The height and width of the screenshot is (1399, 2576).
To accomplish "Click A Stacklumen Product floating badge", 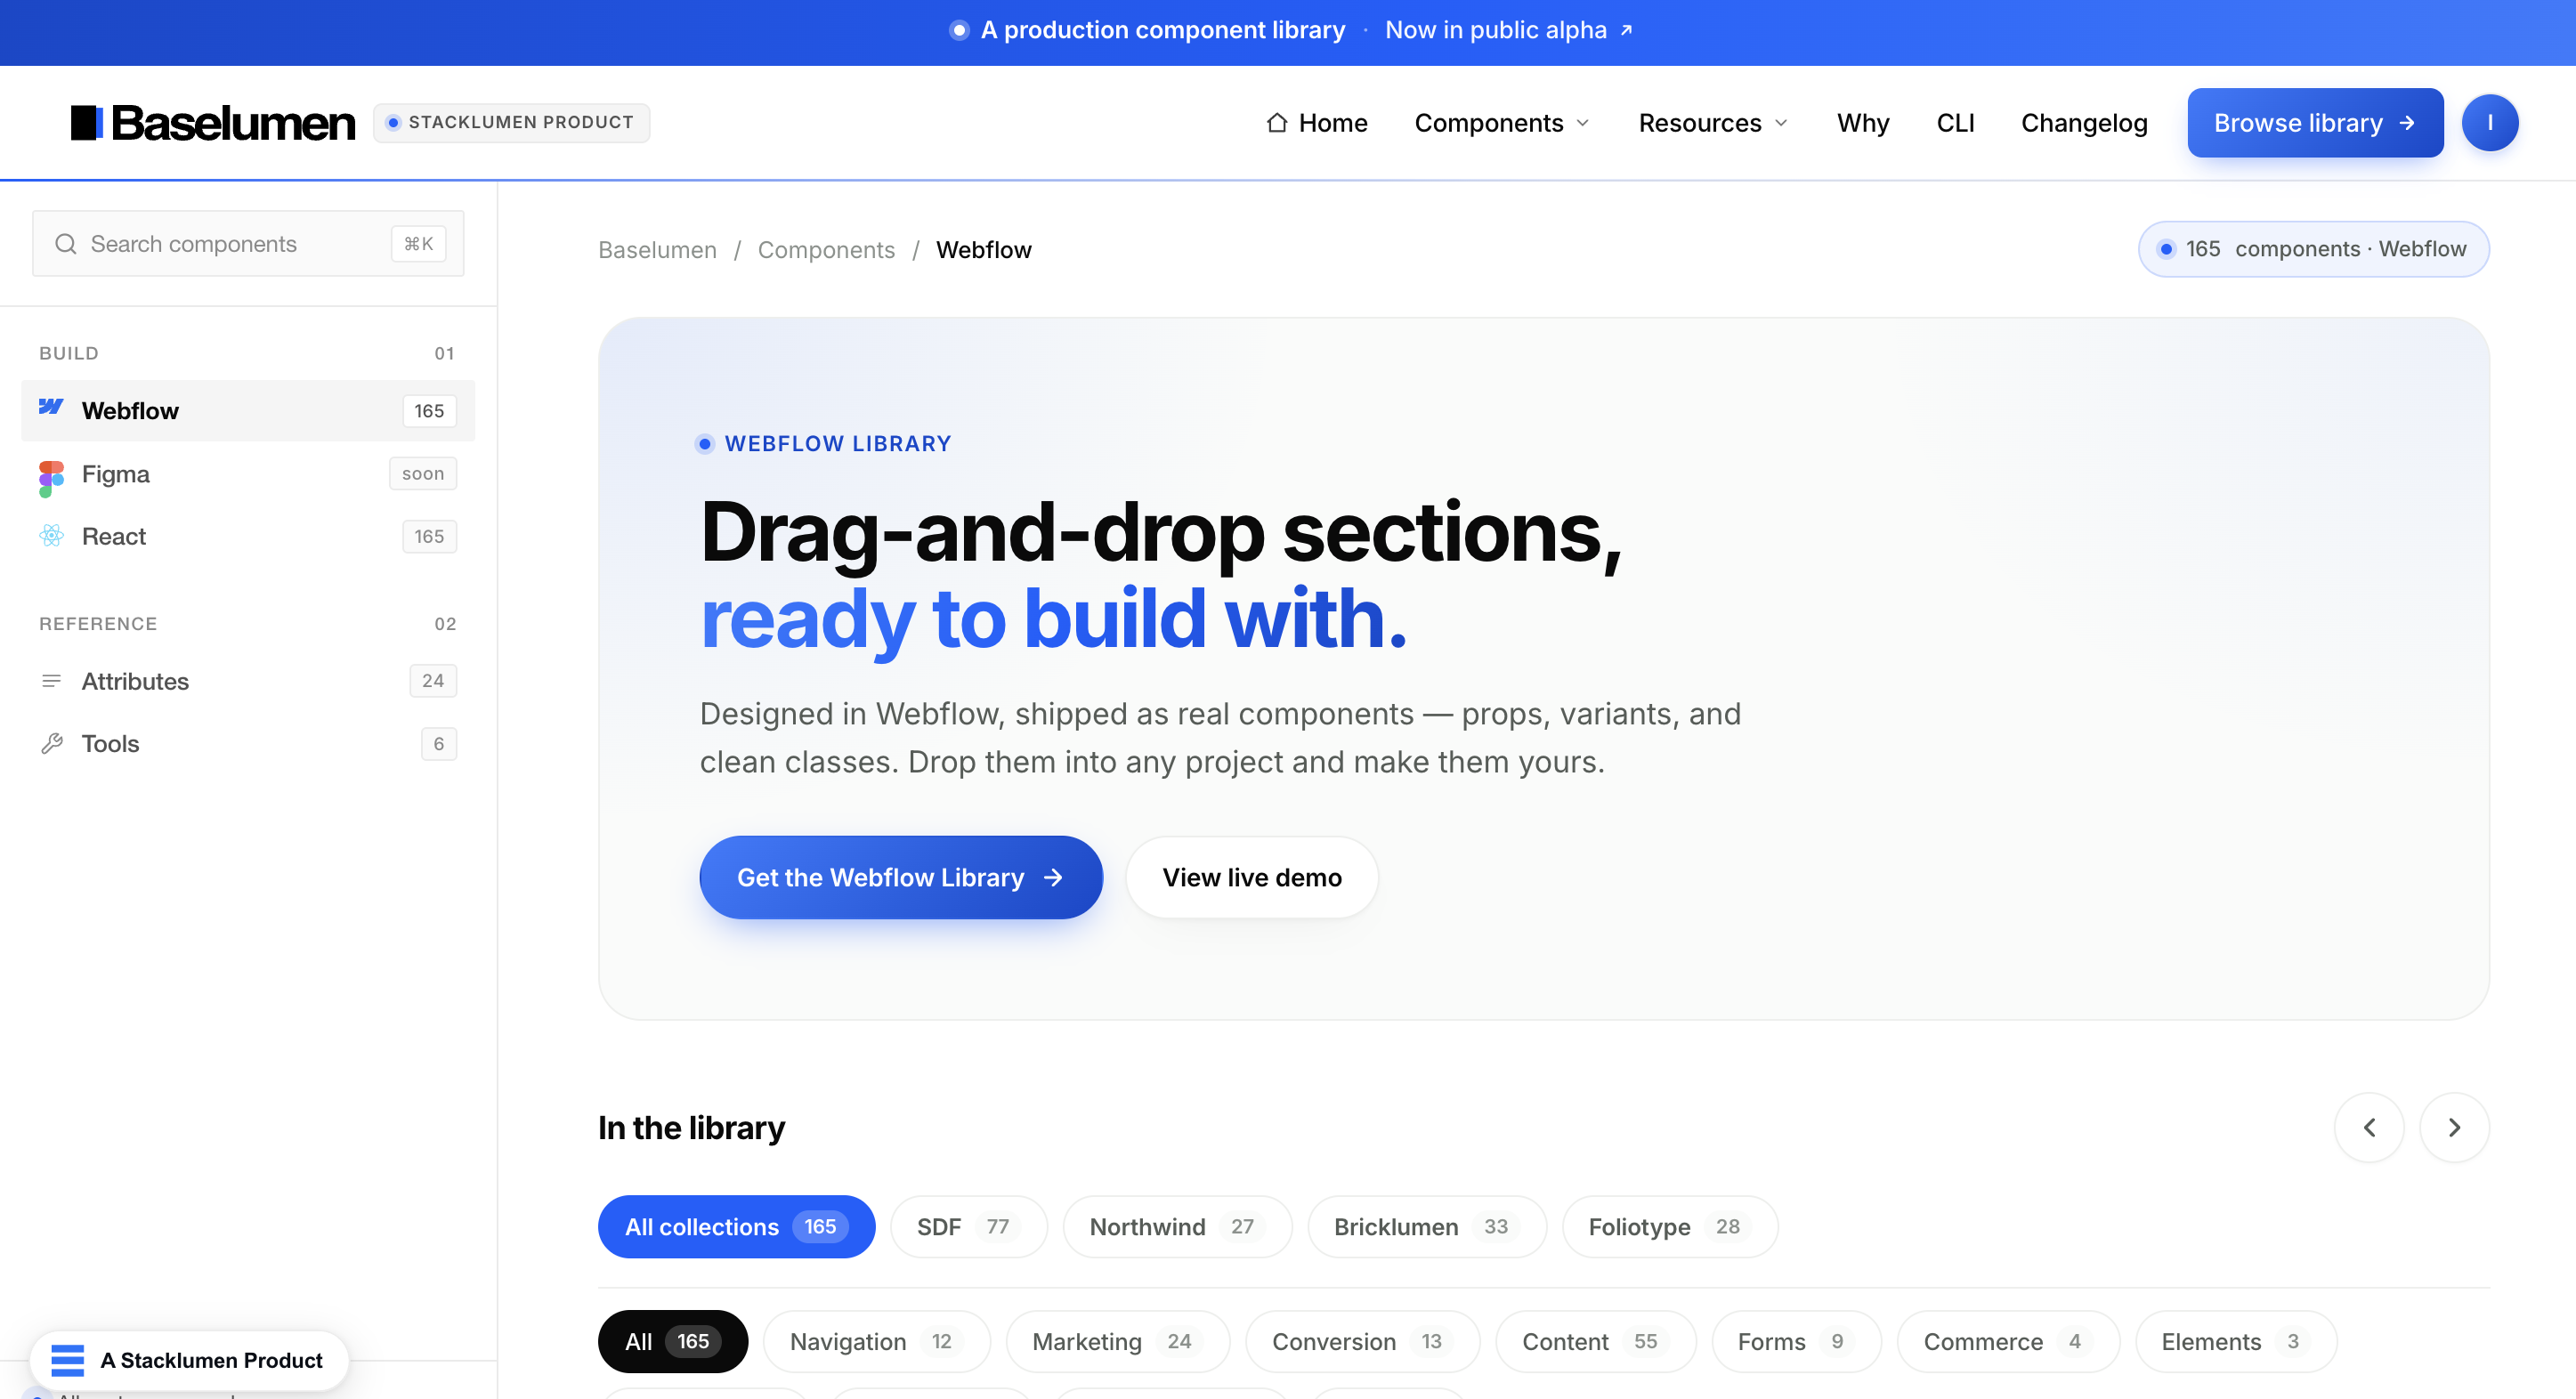I will (x=189, y=1360).
